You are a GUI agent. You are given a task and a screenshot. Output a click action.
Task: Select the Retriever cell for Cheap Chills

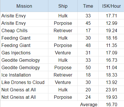tap(63, 30)
